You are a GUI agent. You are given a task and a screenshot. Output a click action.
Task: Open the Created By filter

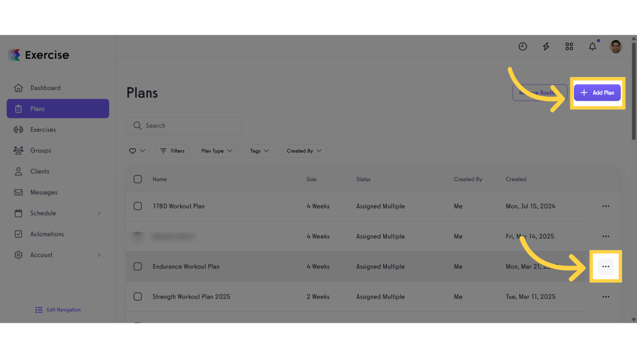click(305, 151)
